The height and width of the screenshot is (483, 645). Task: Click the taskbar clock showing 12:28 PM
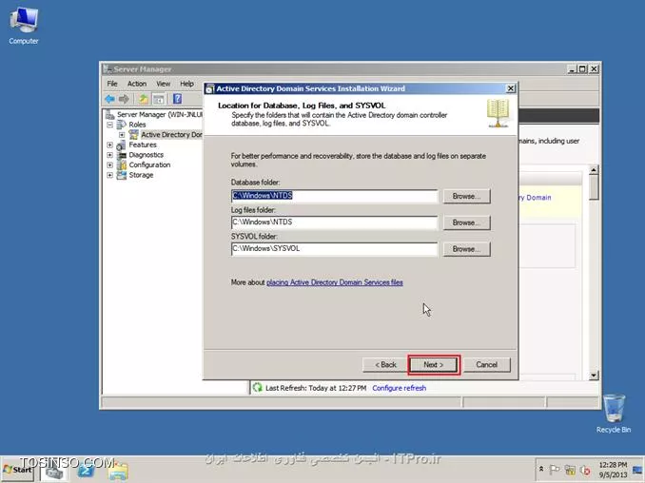point(613,470)
